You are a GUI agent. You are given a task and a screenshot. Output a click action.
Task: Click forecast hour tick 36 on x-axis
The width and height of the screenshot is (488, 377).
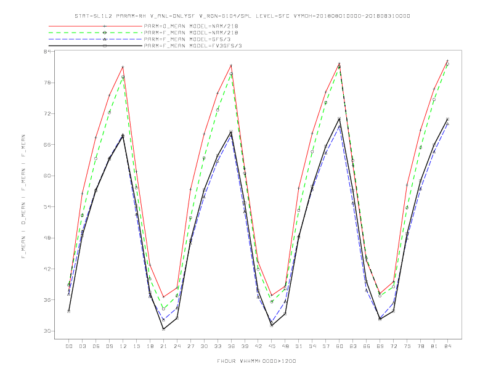(x=231, y=346)
